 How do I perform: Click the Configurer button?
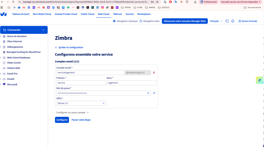(x=62, y=120)
